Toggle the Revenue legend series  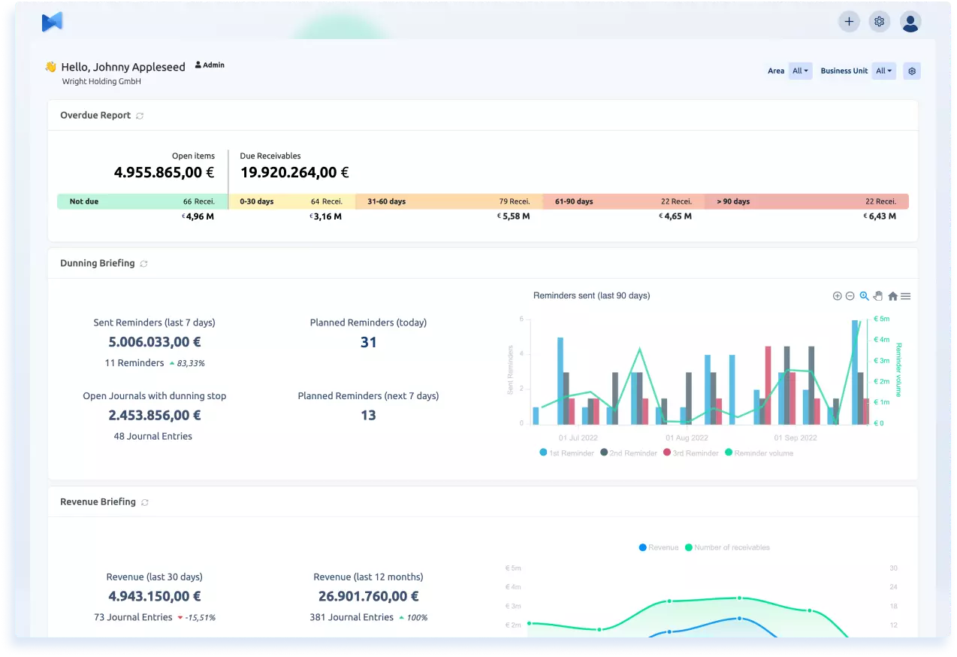point(659,547)
